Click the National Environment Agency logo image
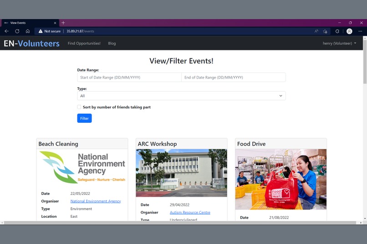This screenshot has width=367, height=244. (x=82, y=167)
